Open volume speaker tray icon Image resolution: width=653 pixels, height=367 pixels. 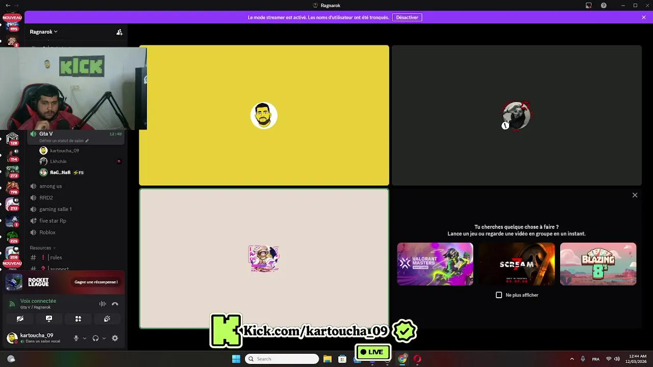pyautogui.click(x=617, y=359)
